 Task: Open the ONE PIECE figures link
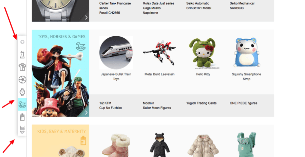tap(243, 103)
